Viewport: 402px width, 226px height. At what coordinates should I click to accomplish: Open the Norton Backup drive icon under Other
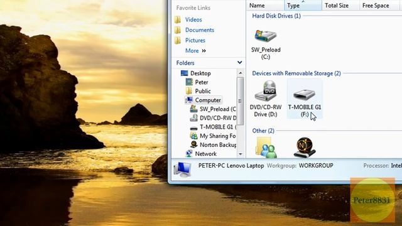(304, 148)
